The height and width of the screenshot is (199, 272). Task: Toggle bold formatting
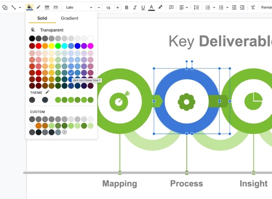click(127, 7)
